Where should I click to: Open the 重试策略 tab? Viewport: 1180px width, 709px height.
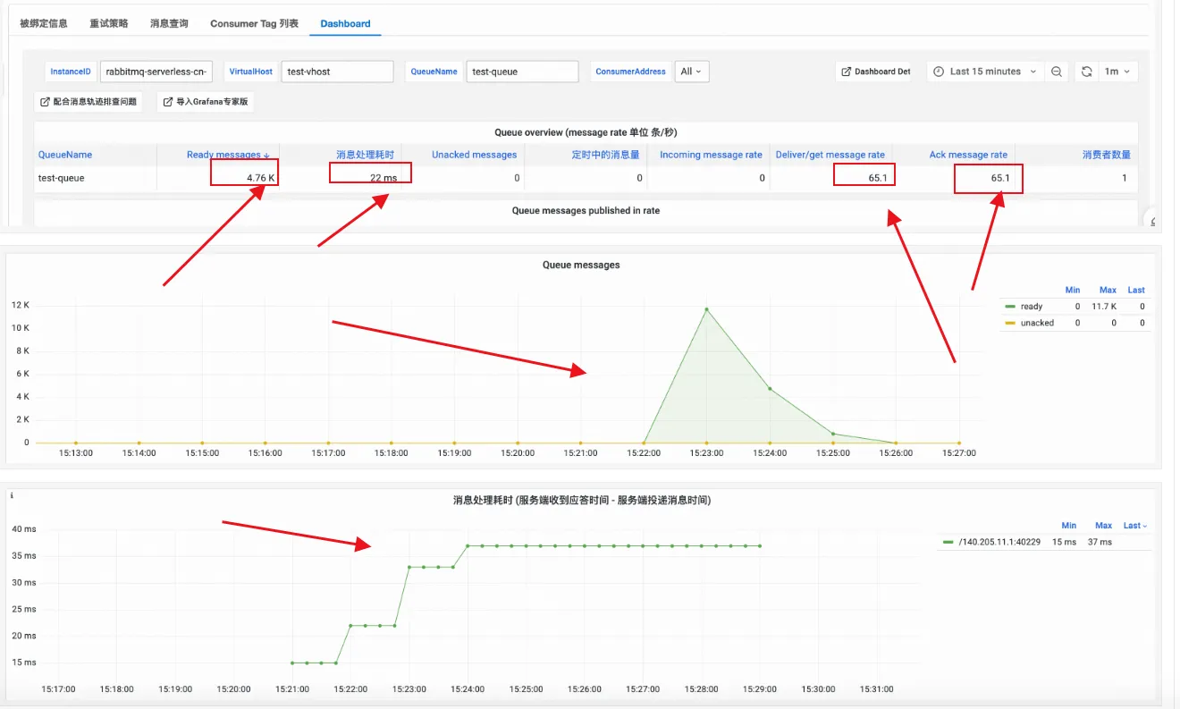[108, 23]
